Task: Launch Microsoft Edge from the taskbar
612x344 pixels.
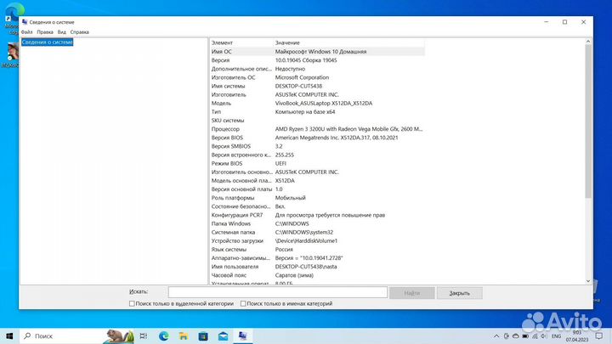Action: [163, 336]
